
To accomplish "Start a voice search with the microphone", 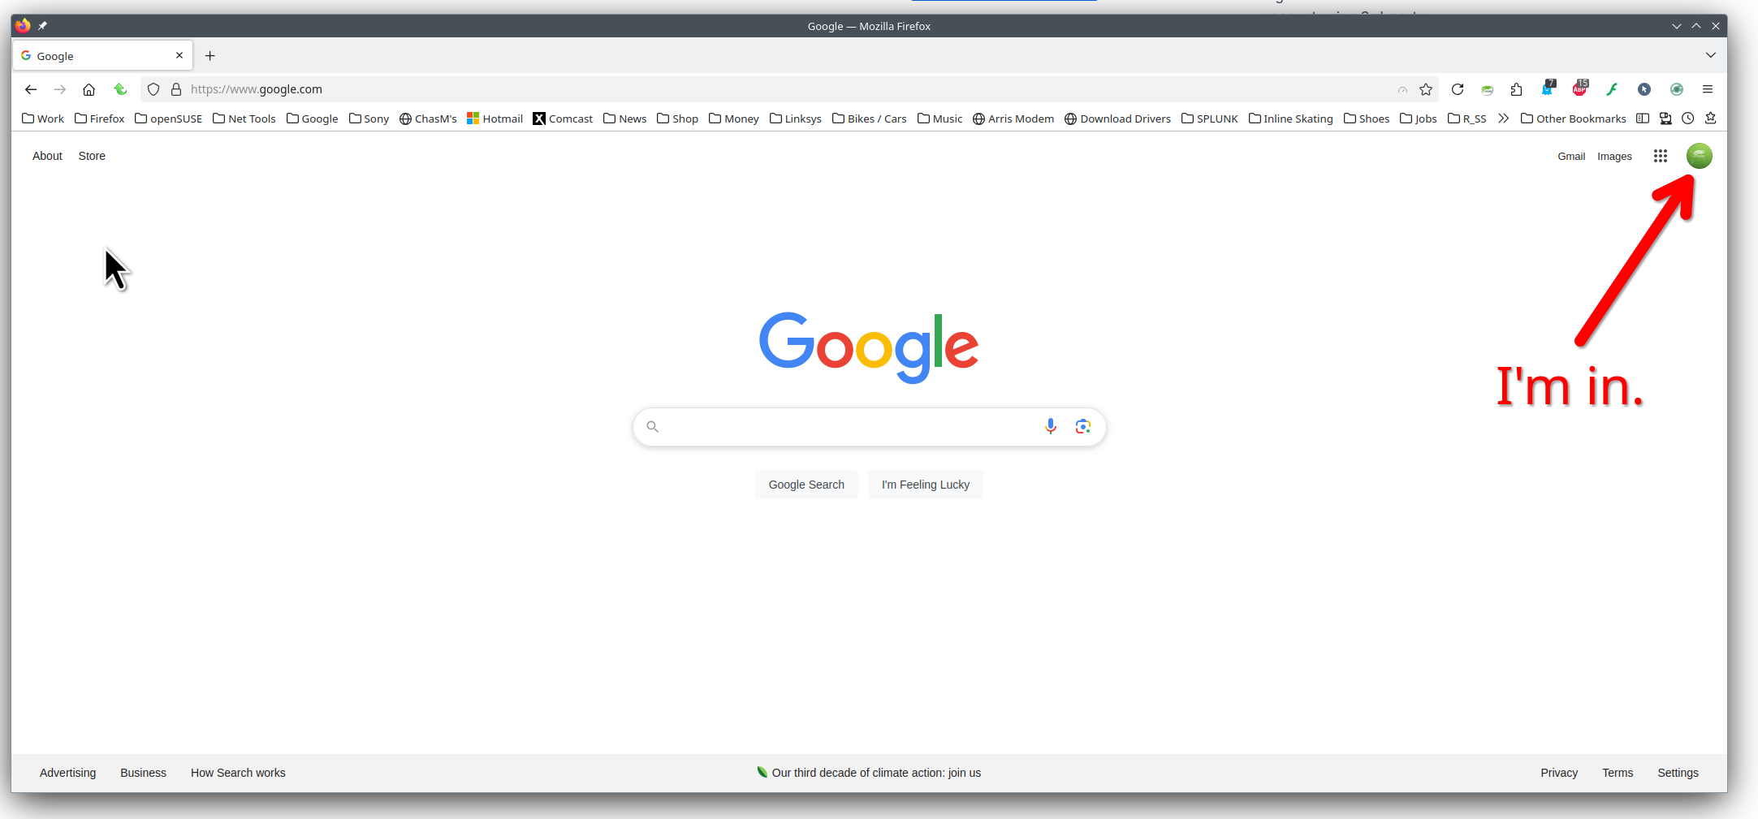I will tap(1051, 426).
